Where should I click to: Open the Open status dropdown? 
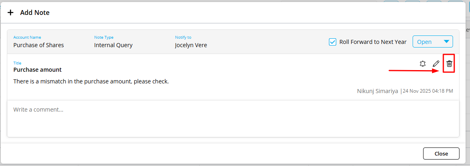[432, 42]
